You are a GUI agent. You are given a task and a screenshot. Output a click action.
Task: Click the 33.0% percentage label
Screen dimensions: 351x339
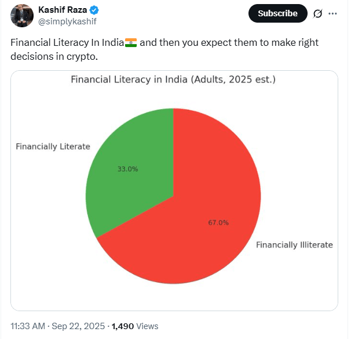pos(128,169)
